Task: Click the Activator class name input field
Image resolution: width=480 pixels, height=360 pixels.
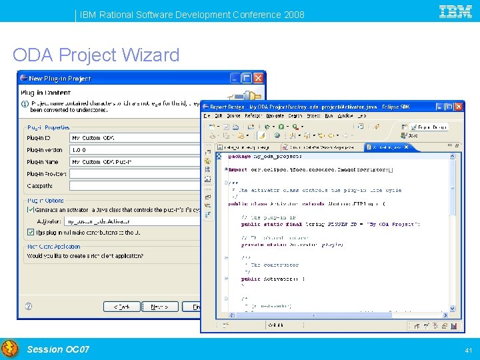Action: click(132, 221)
